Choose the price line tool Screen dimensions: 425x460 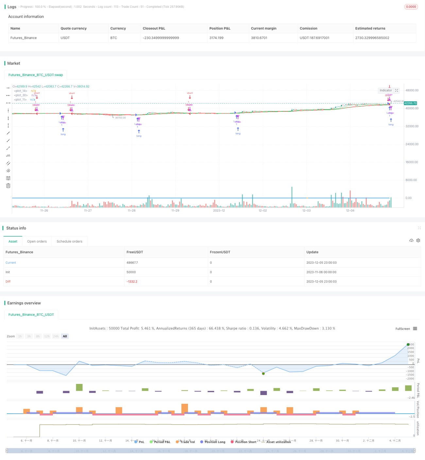pos(8,155)
